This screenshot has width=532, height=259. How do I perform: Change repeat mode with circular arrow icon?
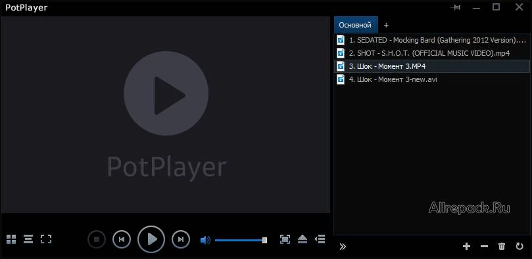coord(520,247)
